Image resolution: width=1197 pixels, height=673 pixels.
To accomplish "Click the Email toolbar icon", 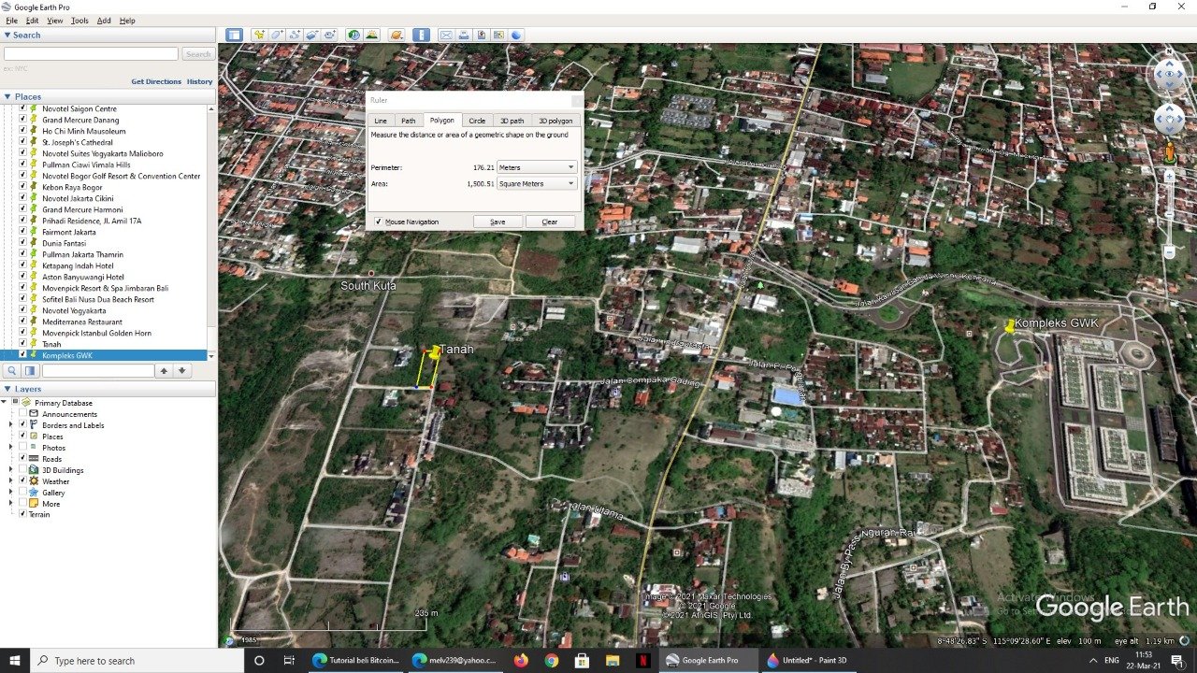I will pos(446,35).
